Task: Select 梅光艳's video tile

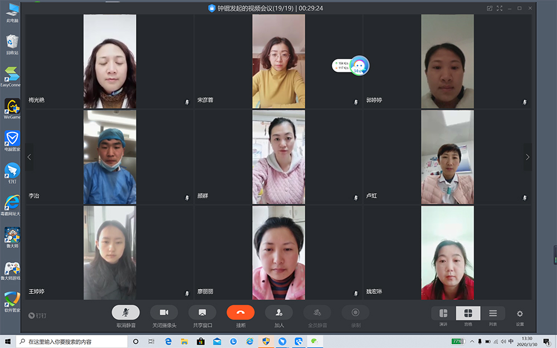Action: [x=110, y=61]
